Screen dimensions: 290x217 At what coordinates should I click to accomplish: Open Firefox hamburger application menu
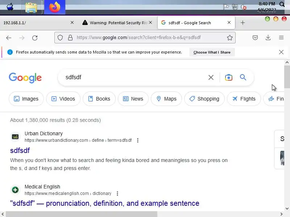coord(281,38)
